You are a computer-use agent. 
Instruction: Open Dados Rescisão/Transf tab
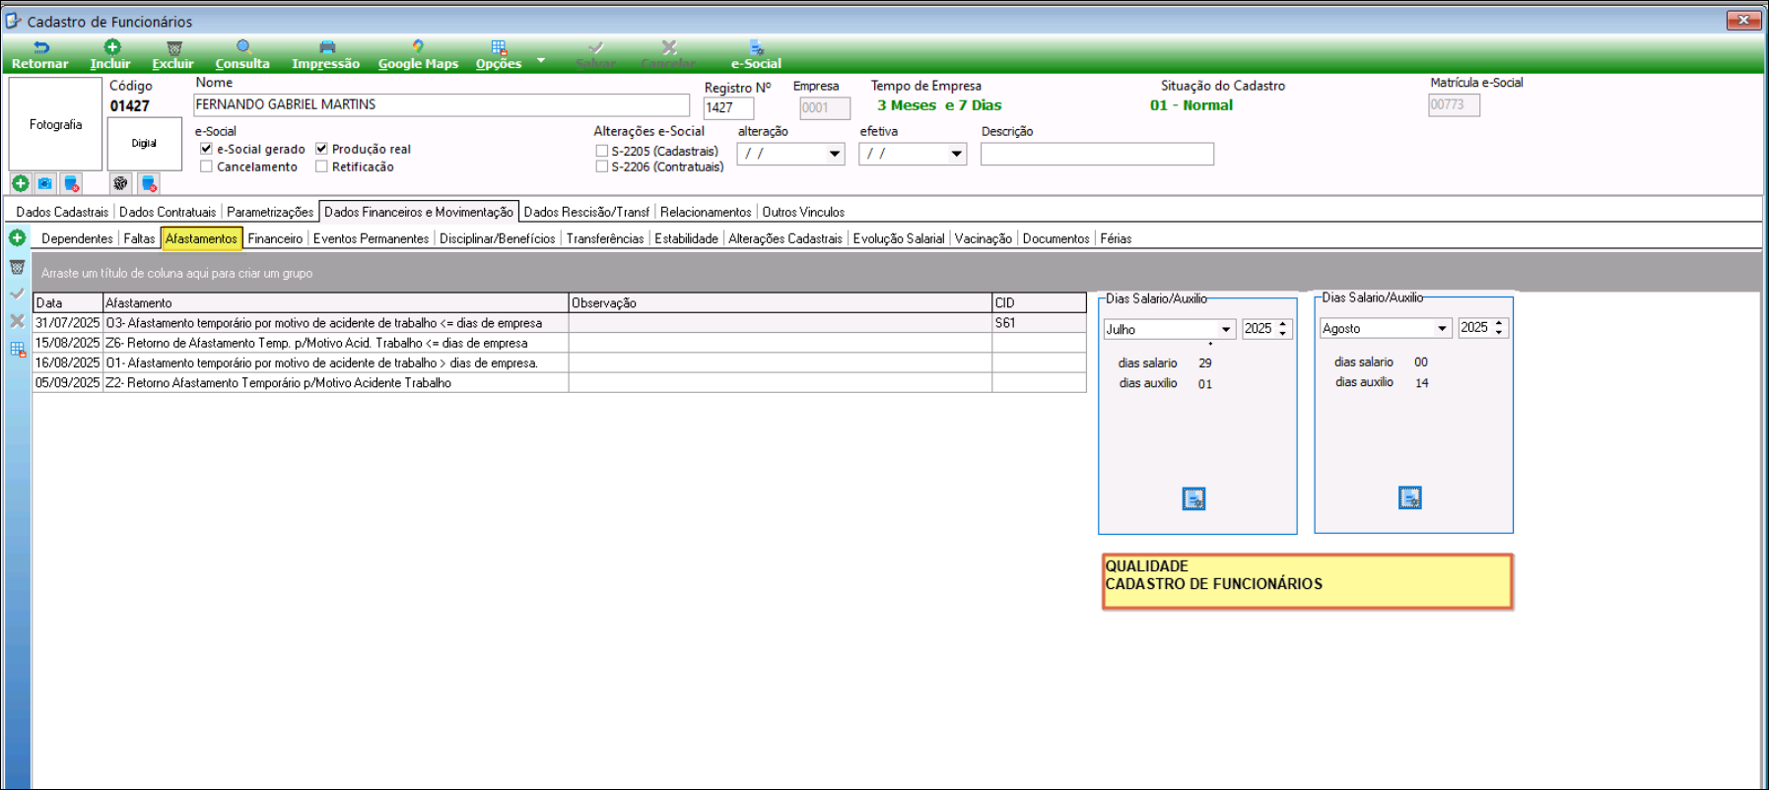[586, 212]
